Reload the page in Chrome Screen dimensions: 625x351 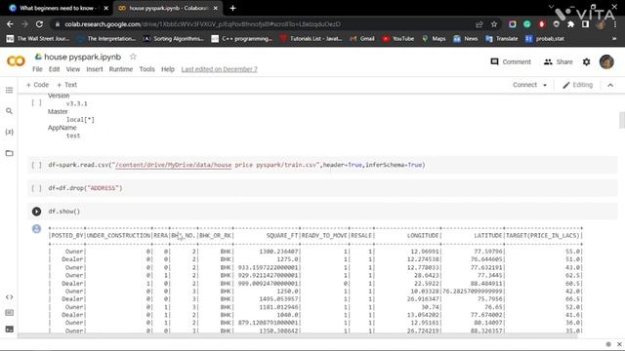39,24
